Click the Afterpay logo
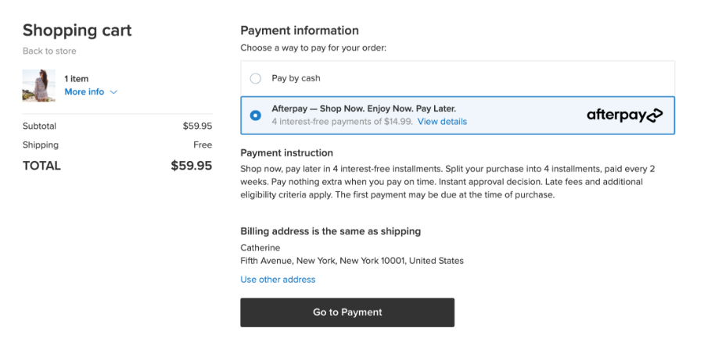The image size is (704, 346). (624, 115)
